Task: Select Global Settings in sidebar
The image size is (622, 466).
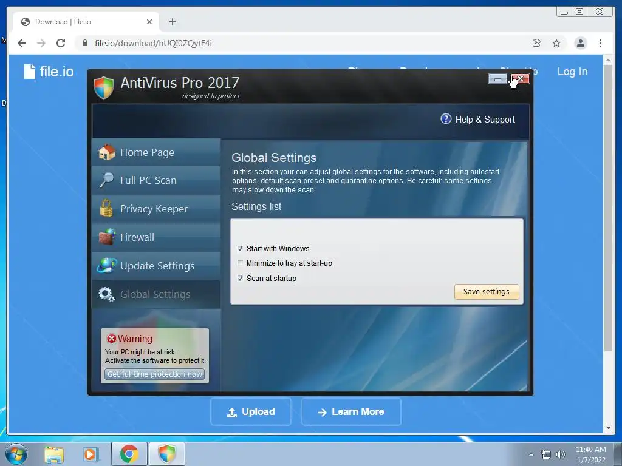Action: pos(156,294)
